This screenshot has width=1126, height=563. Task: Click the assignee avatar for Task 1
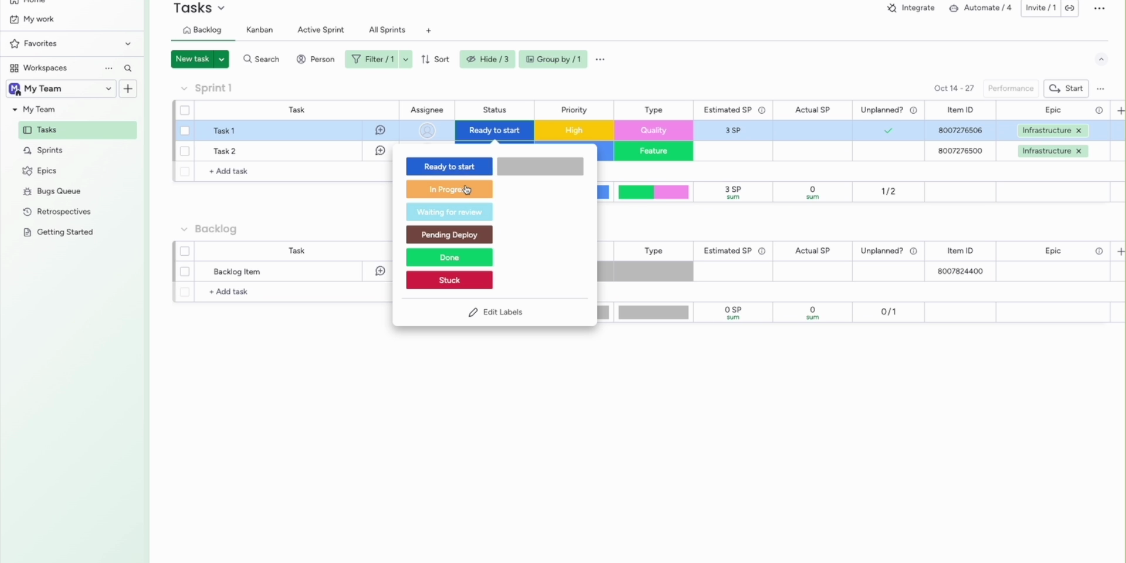(x=427, y=131)
